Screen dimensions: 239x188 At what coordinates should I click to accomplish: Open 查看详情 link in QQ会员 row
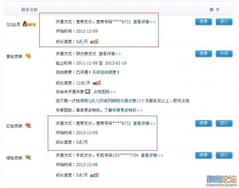click(144, 22)
